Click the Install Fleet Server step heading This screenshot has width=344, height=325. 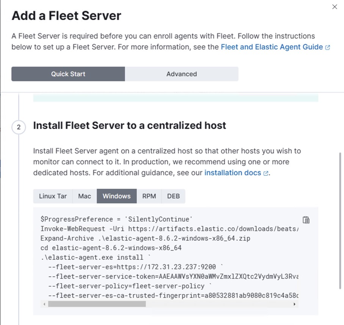point(130,125)
